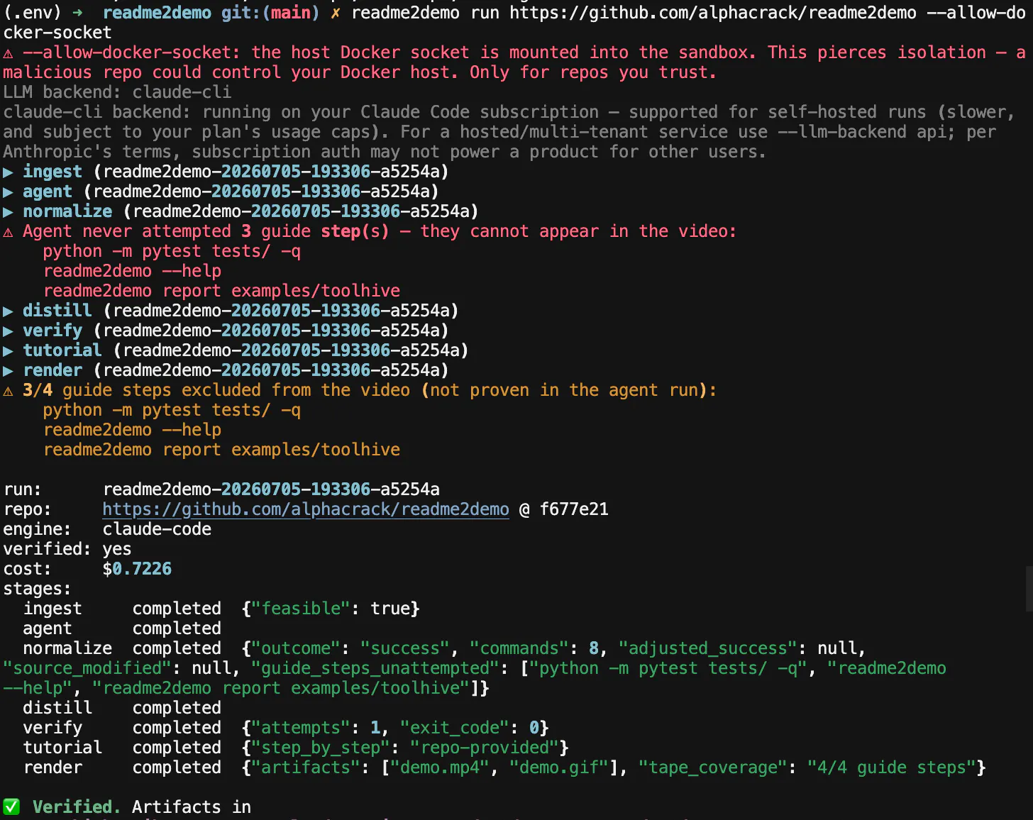Click the "feasible" key in ingest JSON
The image size is (1033, 820).
coord(301,609)
